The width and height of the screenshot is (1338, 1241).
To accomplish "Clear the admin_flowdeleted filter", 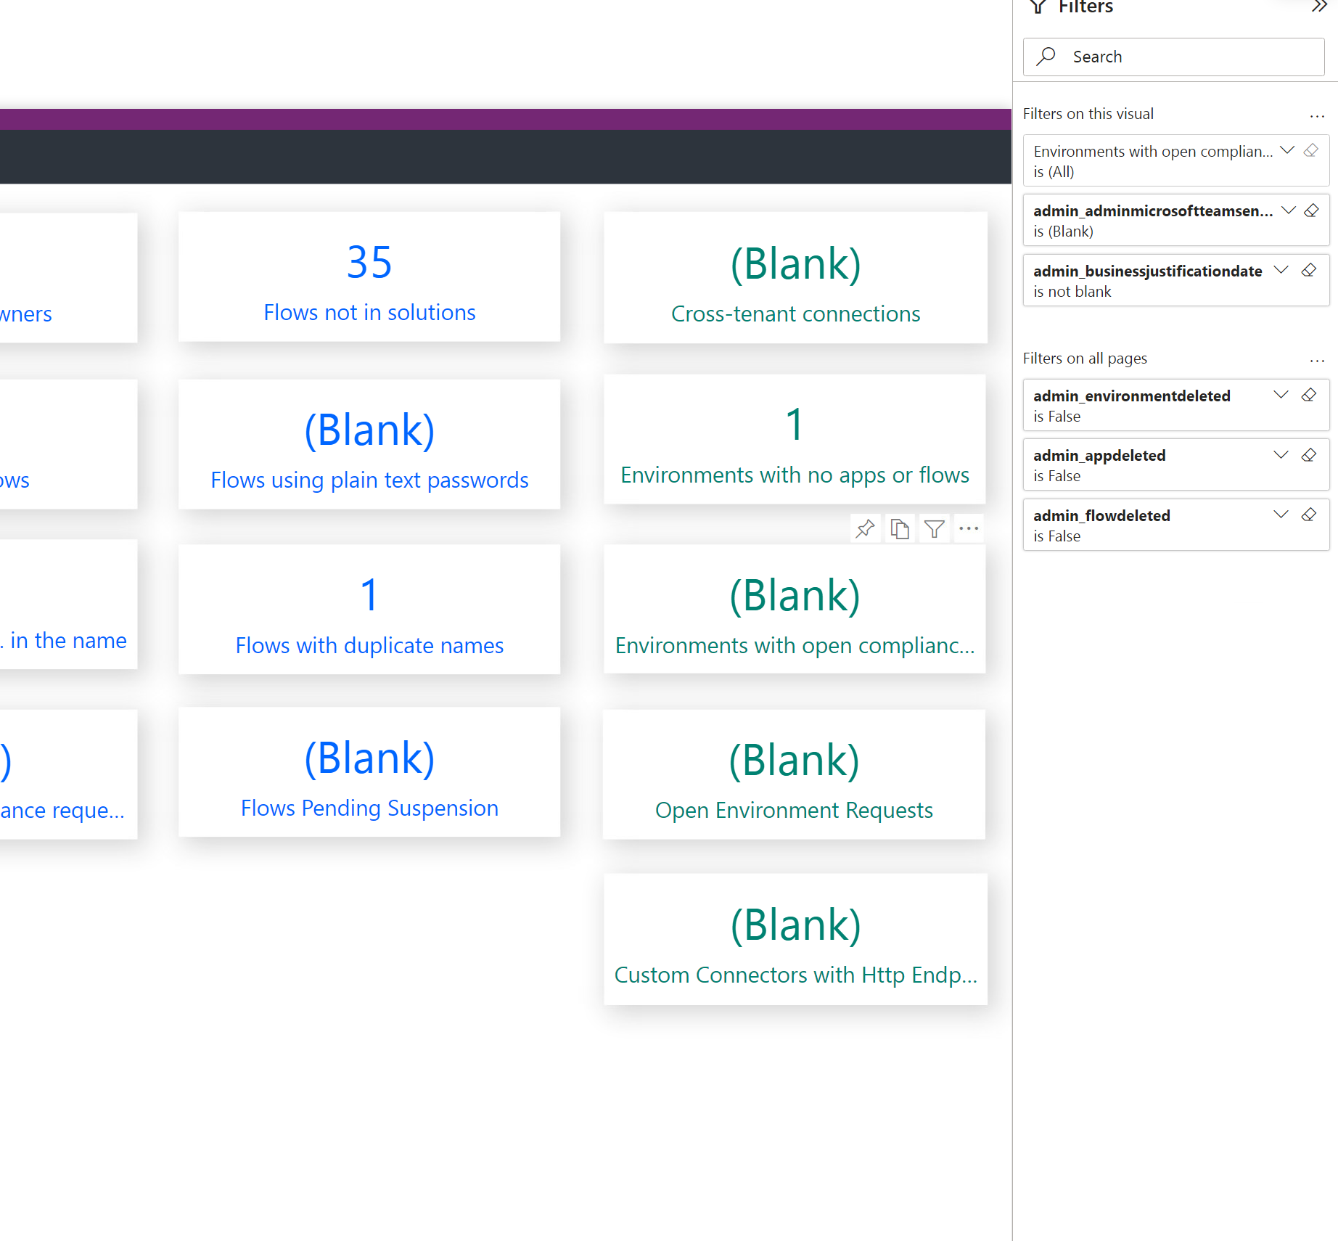I will (x=1309, y=515).
